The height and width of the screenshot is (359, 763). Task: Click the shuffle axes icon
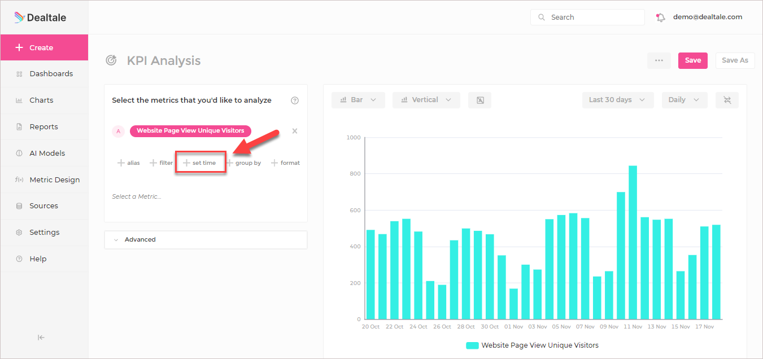pyautogui.click(x=727, y=100)
